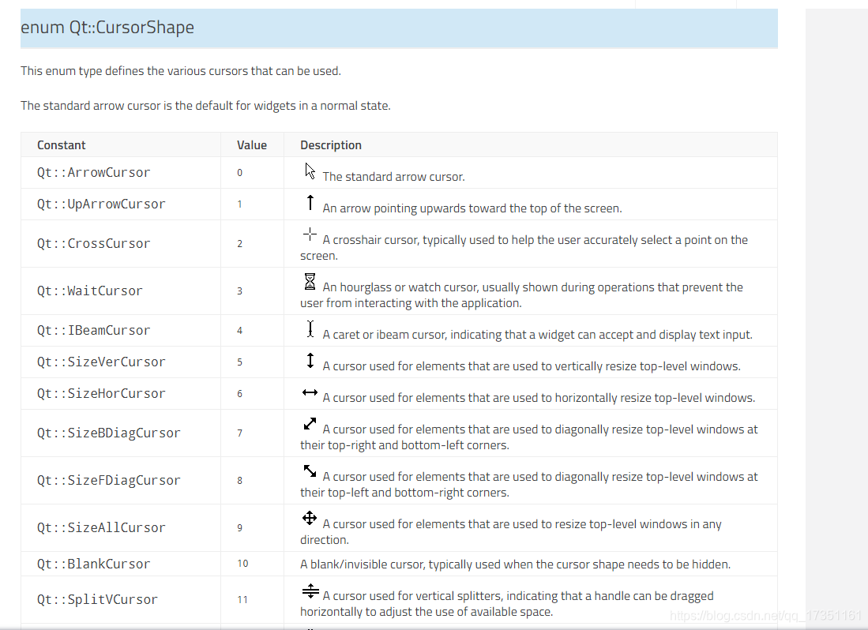
Task: Click the four-way SizeAllCursor icon
Action: click(x=310, y=518)
